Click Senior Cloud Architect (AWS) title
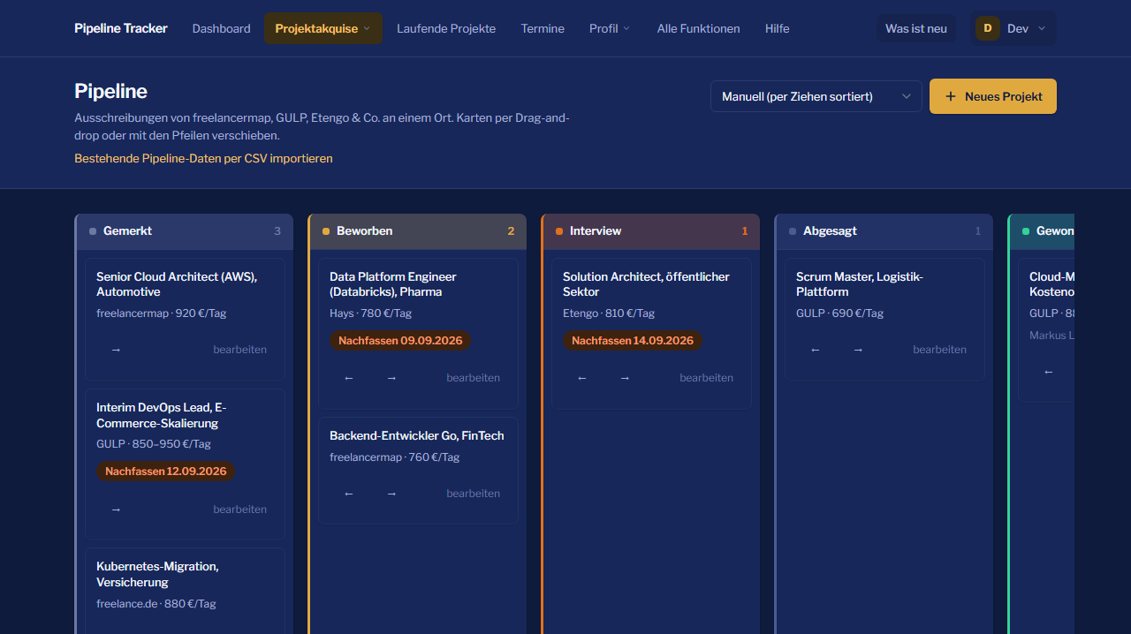 tap(177, 284)
